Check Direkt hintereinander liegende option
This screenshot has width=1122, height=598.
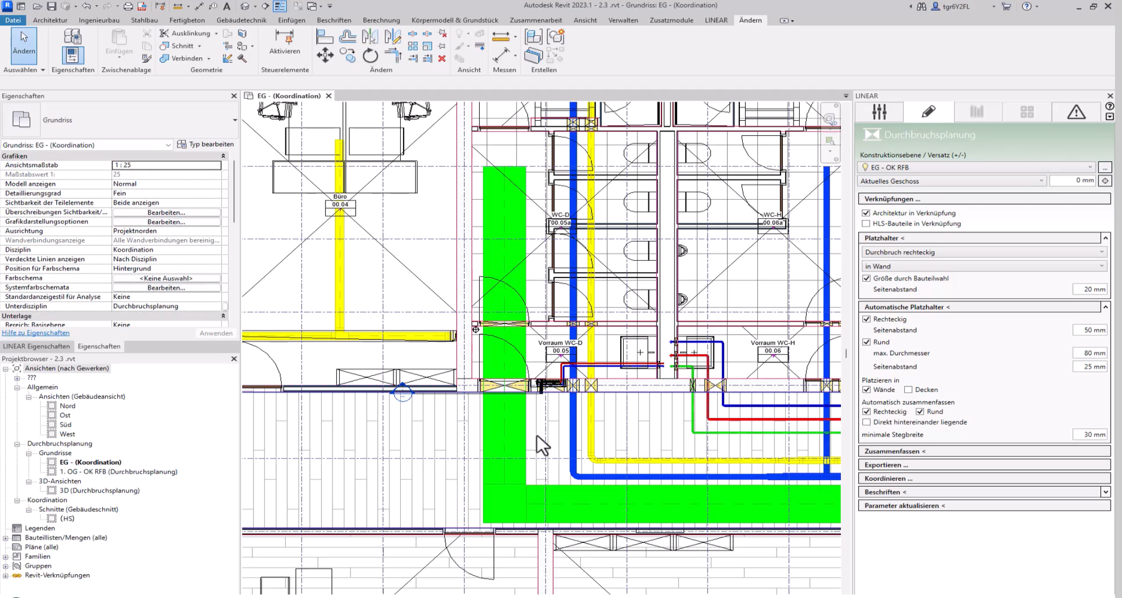[x=866, y=422]
